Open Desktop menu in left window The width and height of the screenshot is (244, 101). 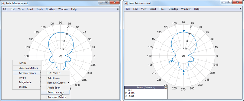(50, 9)
